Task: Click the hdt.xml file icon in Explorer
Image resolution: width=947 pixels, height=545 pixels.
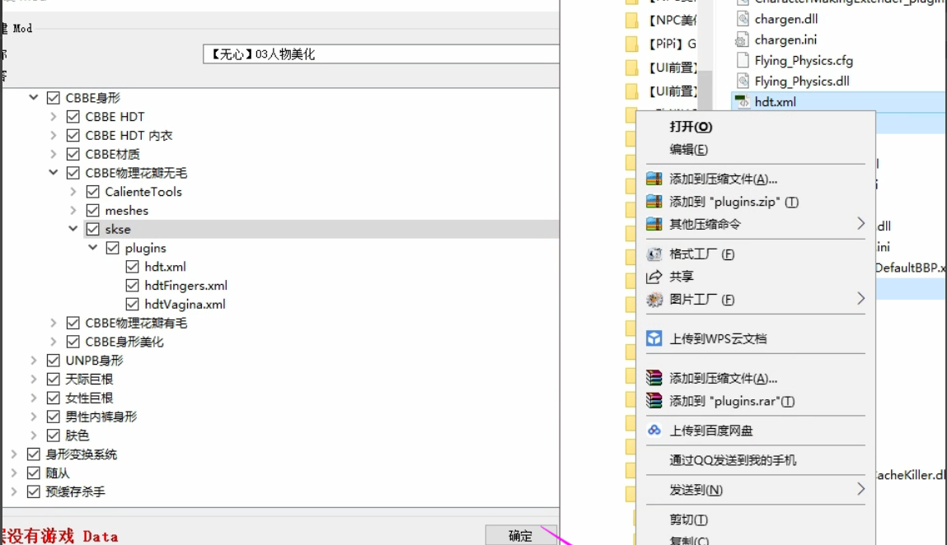Action: (743, 101)
